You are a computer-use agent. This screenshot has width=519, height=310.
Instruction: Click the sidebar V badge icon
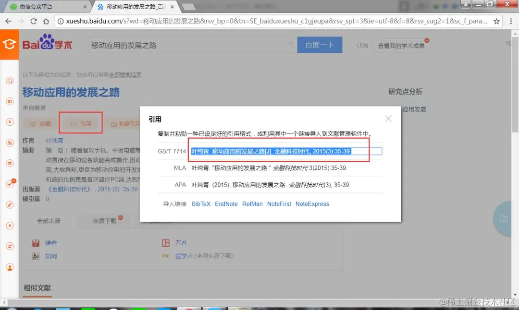point(10,122)
